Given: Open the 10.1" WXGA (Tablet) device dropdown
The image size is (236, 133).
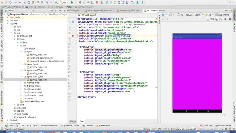Looking at the screenshot, I should click(191, 15).
